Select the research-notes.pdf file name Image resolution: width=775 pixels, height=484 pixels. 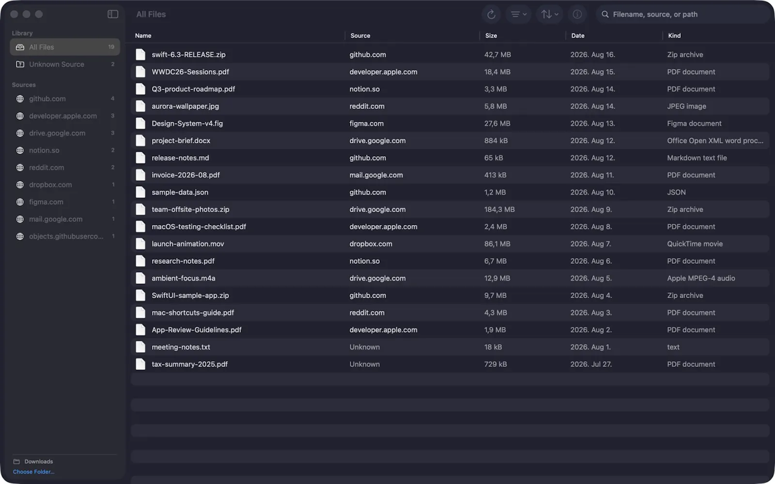click(183, 261)
